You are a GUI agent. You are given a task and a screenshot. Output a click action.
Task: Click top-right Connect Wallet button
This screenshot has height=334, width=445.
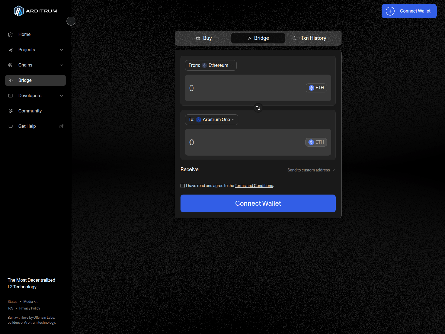pyautogui.click(x=409, y=11)
